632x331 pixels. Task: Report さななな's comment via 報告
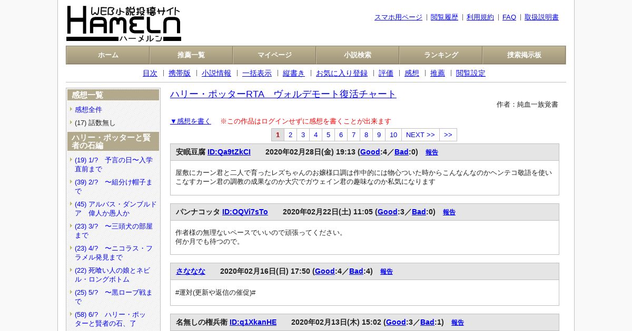387,272
